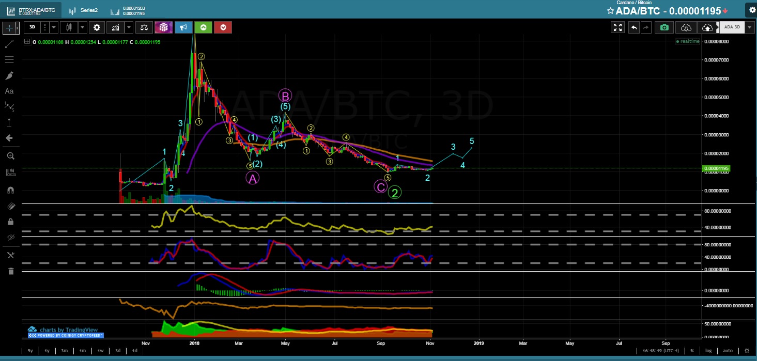The height and width of the screenshot is (361, 757).
Task: Select the 1w time range
Action: click(101, 351)
